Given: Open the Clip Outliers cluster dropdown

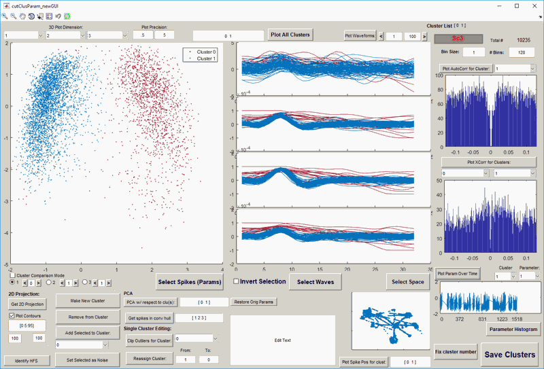Looking at the screenshot, I should tap(196, 338).
